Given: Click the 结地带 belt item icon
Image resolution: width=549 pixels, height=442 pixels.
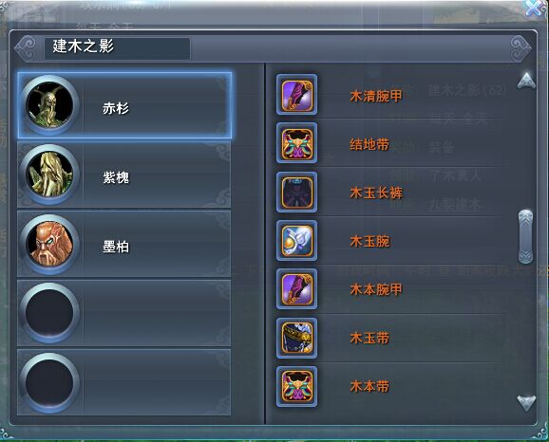Looking at the screenshot, I should (297, 143).
